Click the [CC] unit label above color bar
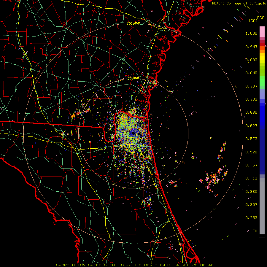The image size is (267, 267). [x=253, y=20]
